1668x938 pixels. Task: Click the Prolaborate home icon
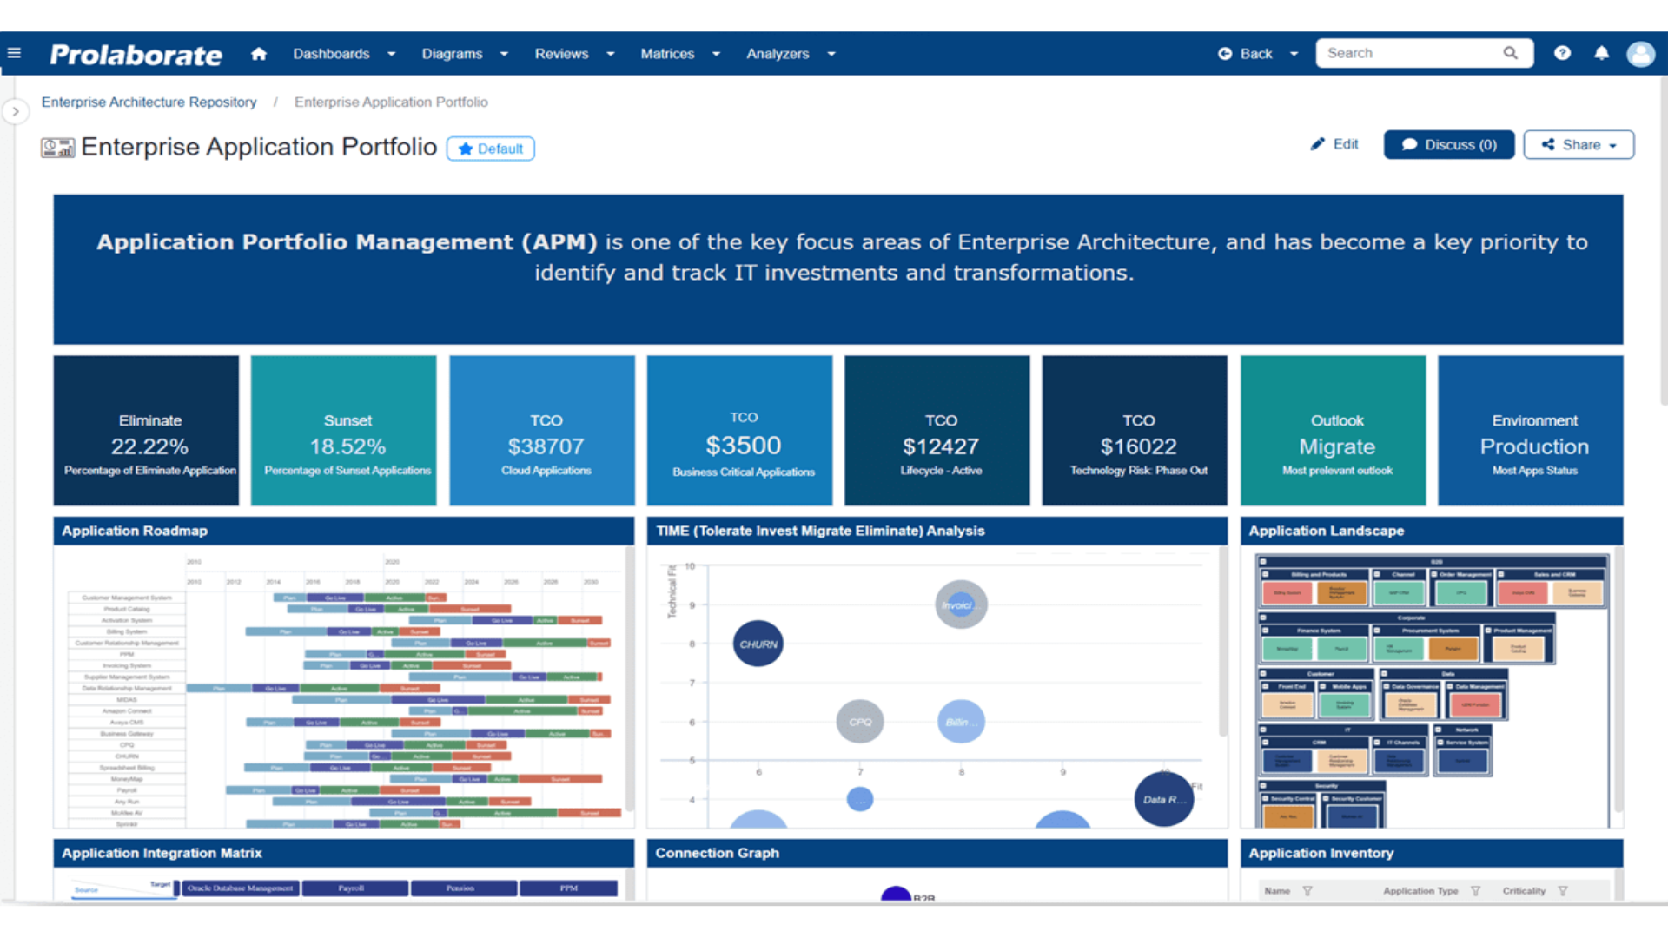pos(258,53)
